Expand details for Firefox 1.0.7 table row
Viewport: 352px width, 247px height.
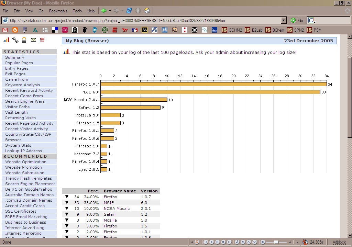(67, 197)
